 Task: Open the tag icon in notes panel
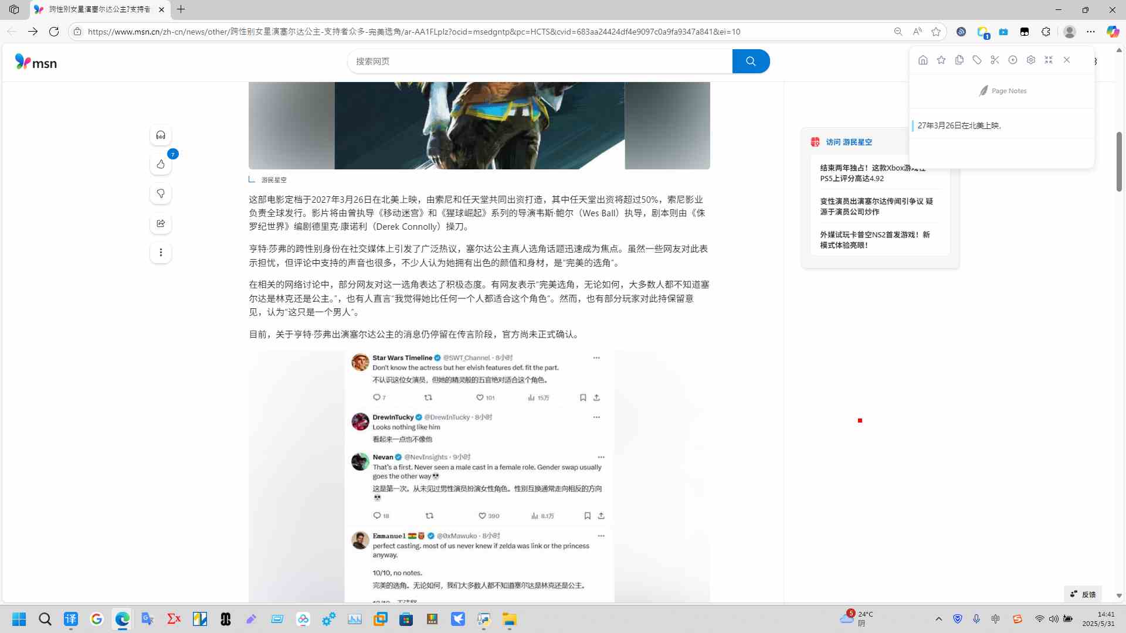[977, 60]
